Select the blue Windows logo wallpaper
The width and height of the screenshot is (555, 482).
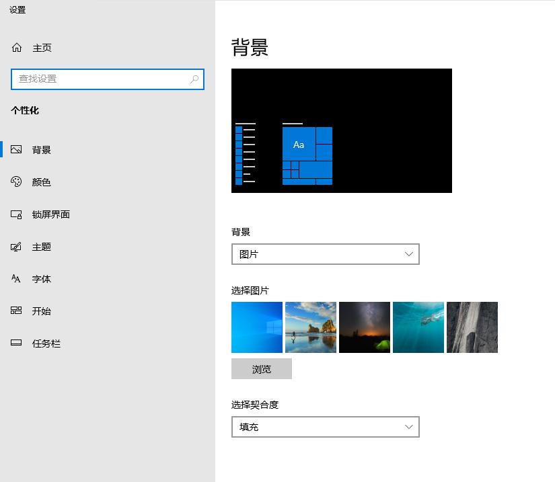point(257,327)
